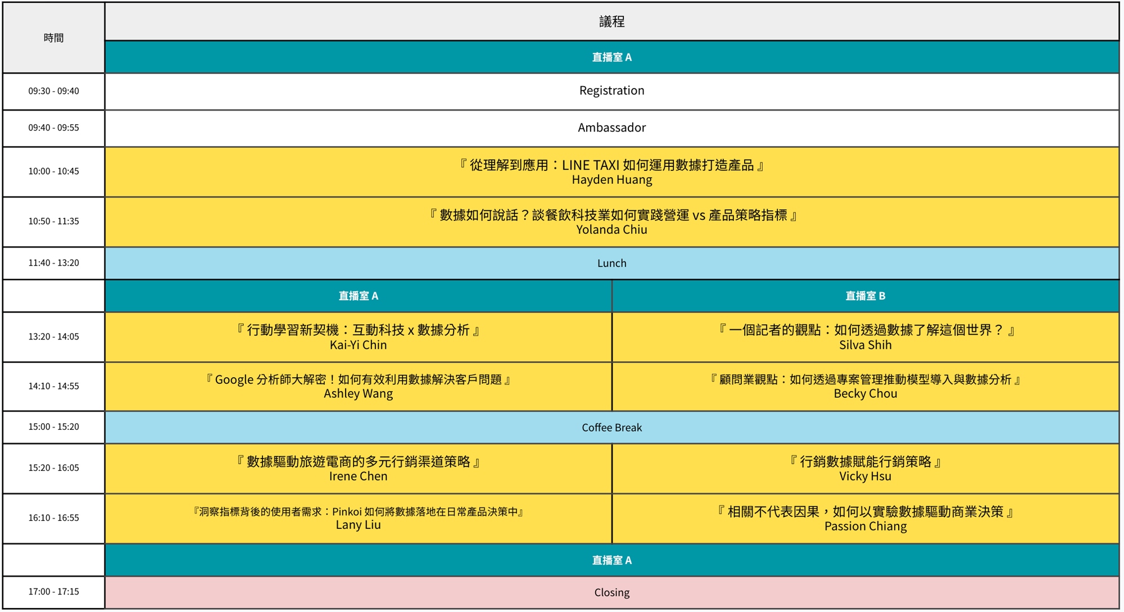Open Kai-Yi Chin's 行動學習新契機 talk

(358, 337)
